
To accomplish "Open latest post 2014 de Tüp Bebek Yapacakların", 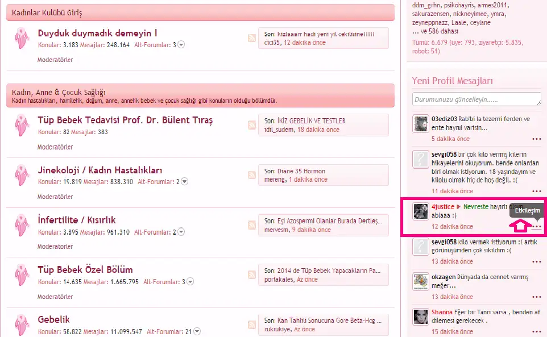I will 329,271.
